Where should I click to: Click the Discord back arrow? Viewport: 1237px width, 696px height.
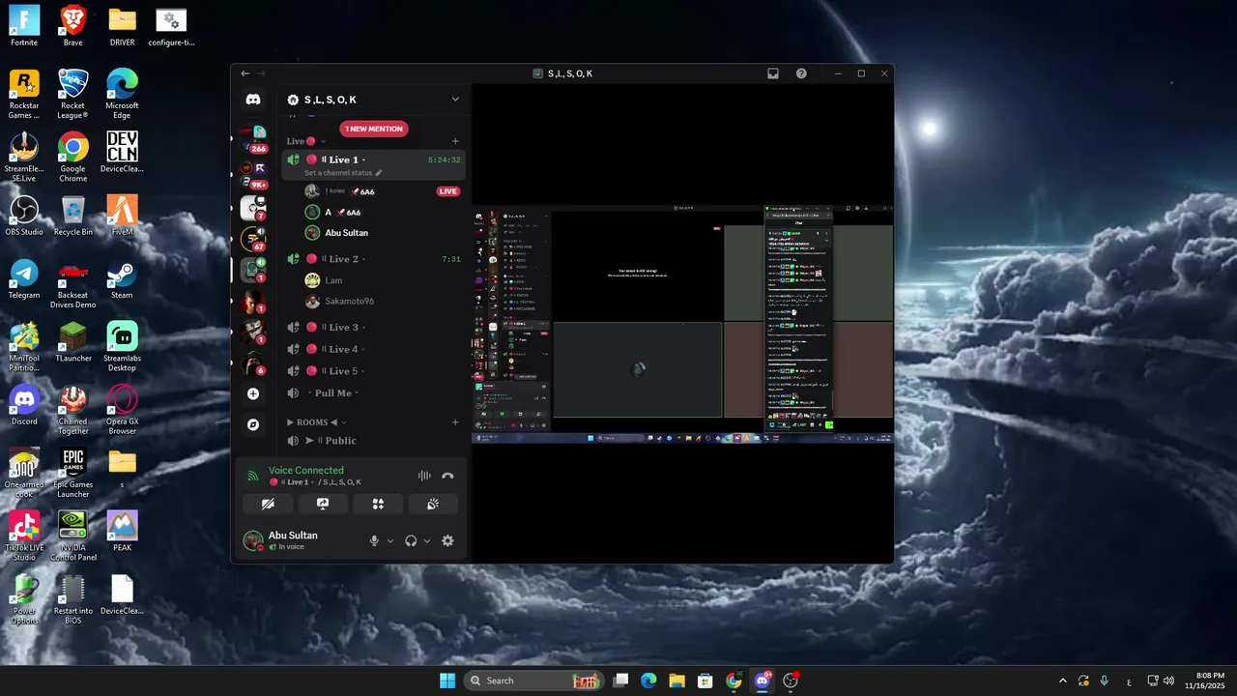[245, 73]
